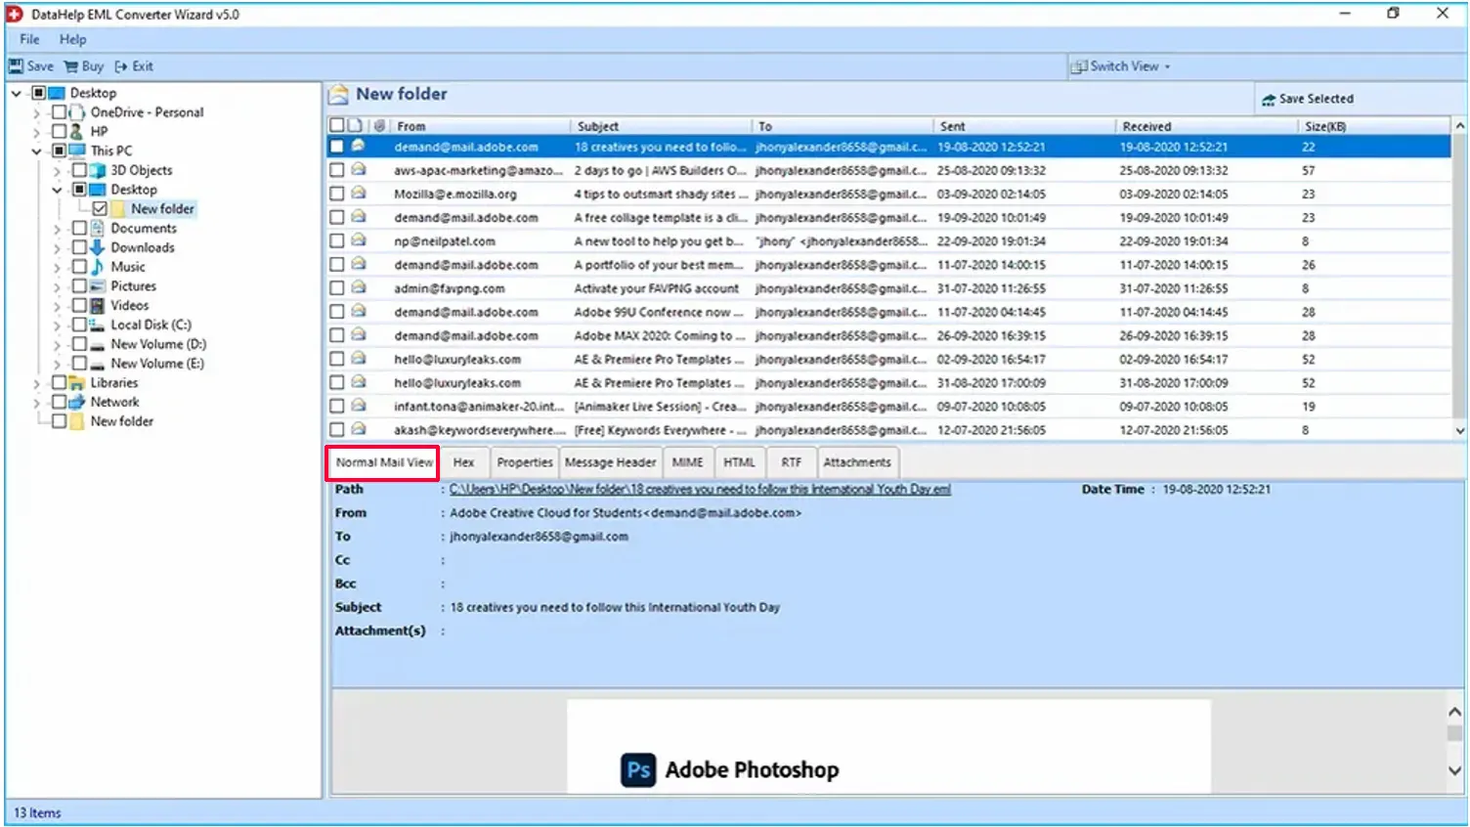This screenshot has height=827, width=1470.
Task: Click the DataHelp app logo in title bar
Action: pyautogui.click(x=15, y=14)
